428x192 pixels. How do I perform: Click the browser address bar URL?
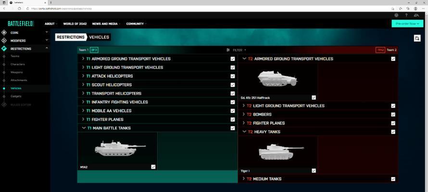pyautogui.click(x=62, y=9)
